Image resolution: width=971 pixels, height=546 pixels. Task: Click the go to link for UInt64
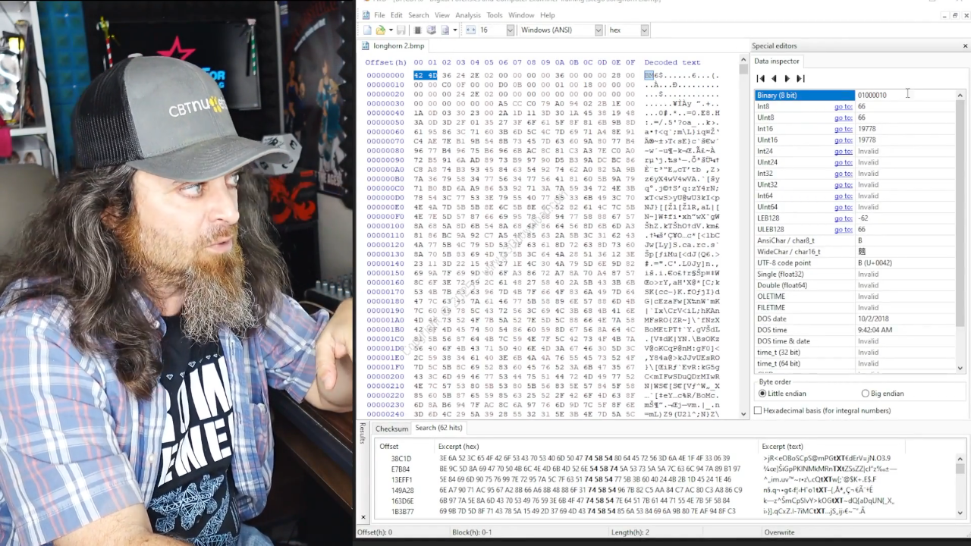pyautogui.click(x=843, y=207)
